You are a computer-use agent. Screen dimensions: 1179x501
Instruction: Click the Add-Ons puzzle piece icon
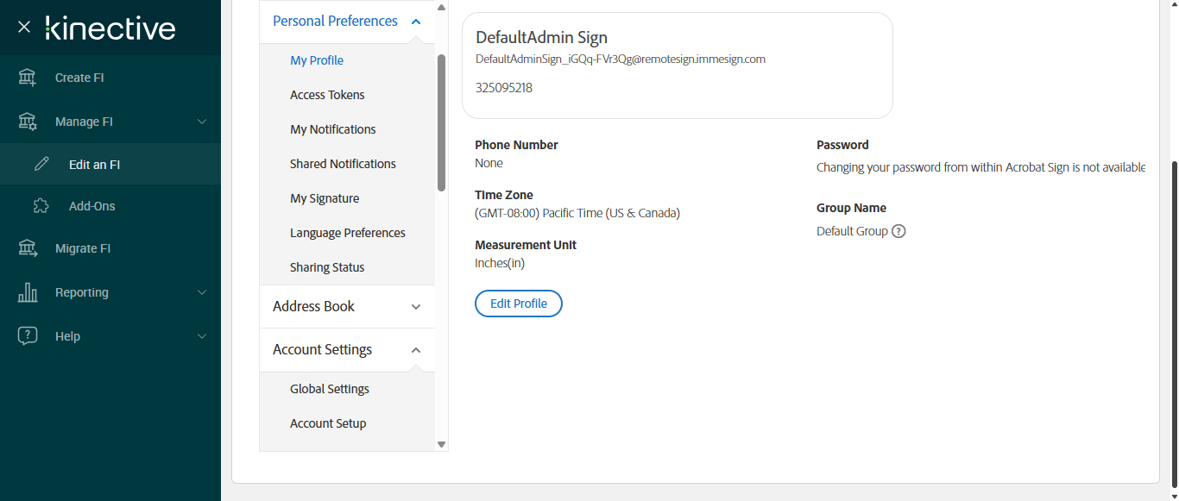[x=41, y=206]
